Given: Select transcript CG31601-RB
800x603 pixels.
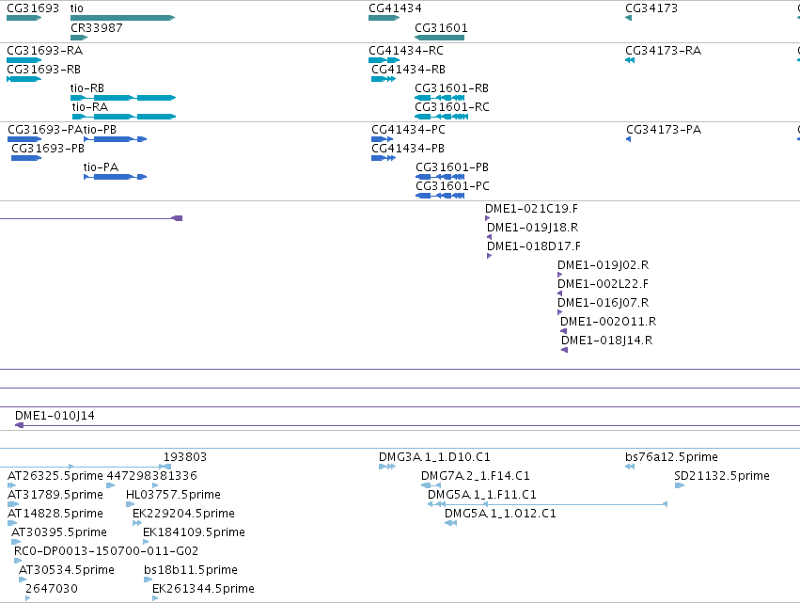Looking at the screenshot, I should [x=440, y=98].
